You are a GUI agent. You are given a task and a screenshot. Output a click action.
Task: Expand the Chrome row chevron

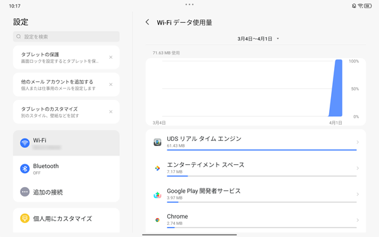(358, 220)
